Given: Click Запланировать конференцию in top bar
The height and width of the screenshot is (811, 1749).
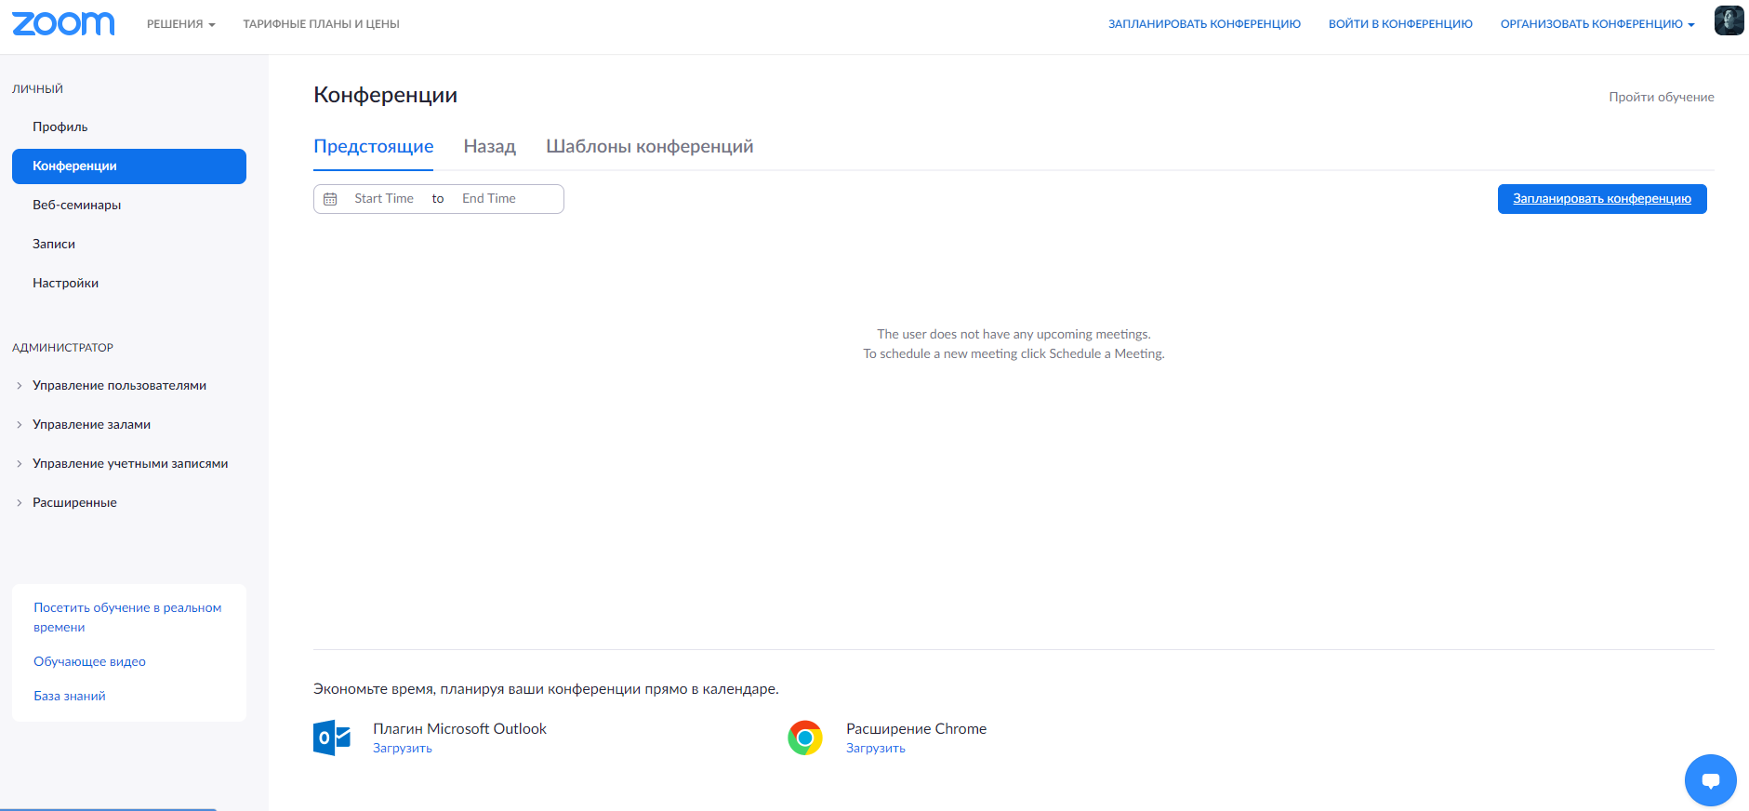Looking at the screenshot, I should (1204, 24).
